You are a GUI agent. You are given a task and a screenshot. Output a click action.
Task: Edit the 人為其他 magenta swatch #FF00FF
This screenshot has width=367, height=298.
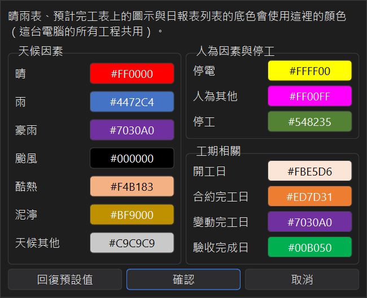[309, 96]
